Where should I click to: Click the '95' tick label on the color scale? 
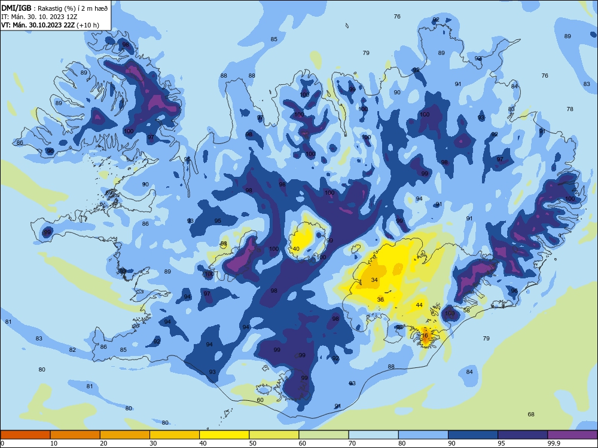pos(502,443)
